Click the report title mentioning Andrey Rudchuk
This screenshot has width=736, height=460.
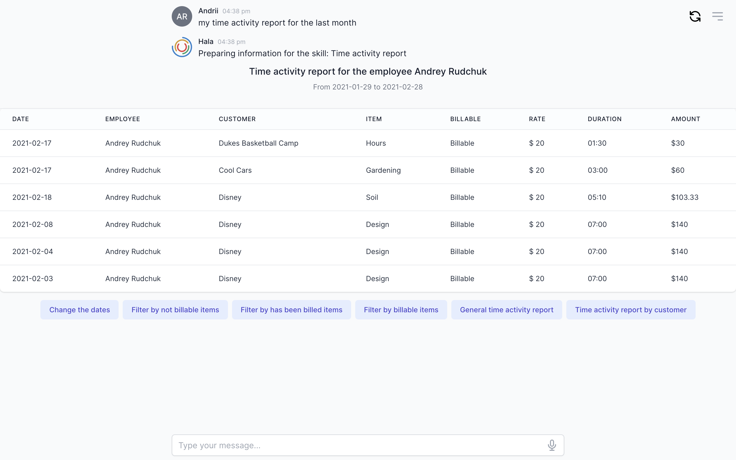pyautogui.click(x=368, y=72)
